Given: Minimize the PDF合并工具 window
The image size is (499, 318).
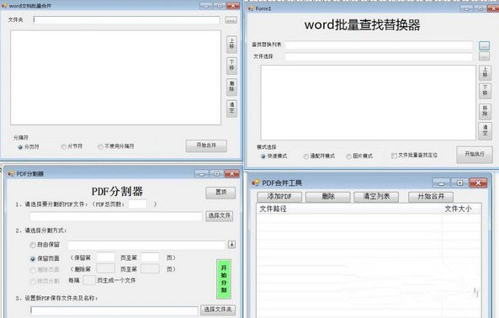Looking at the screenshot, I should 441,183.
